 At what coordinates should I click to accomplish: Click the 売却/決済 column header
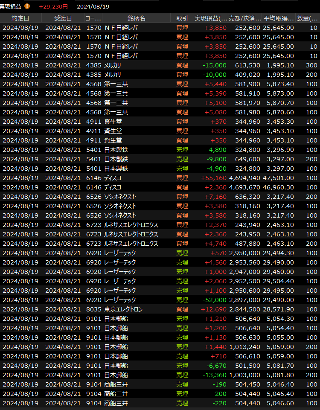pyautogui.click(x=245, y=18)
